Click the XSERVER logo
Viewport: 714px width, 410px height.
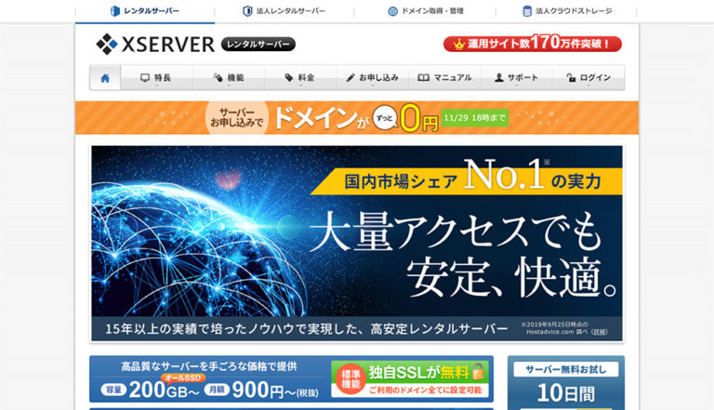click(x=155, y=45)
